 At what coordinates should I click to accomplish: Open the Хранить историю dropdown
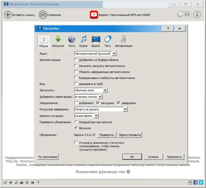pyautogui.click(x=86, y=116)
